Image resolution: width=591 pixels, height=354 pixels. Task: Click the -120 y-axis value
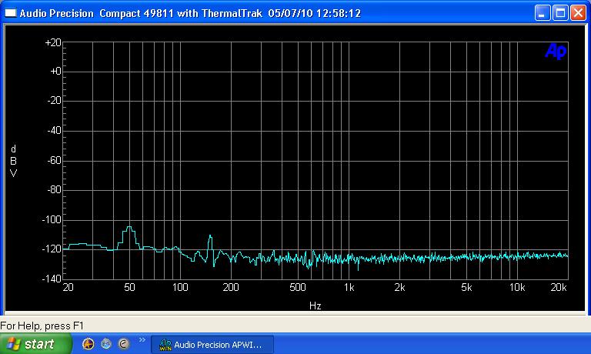(x=52, y=249)
